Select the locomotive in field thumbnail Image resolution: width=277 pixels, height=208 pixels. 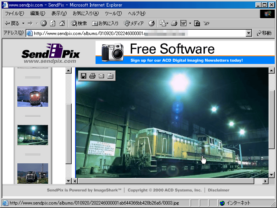point(33,173)
